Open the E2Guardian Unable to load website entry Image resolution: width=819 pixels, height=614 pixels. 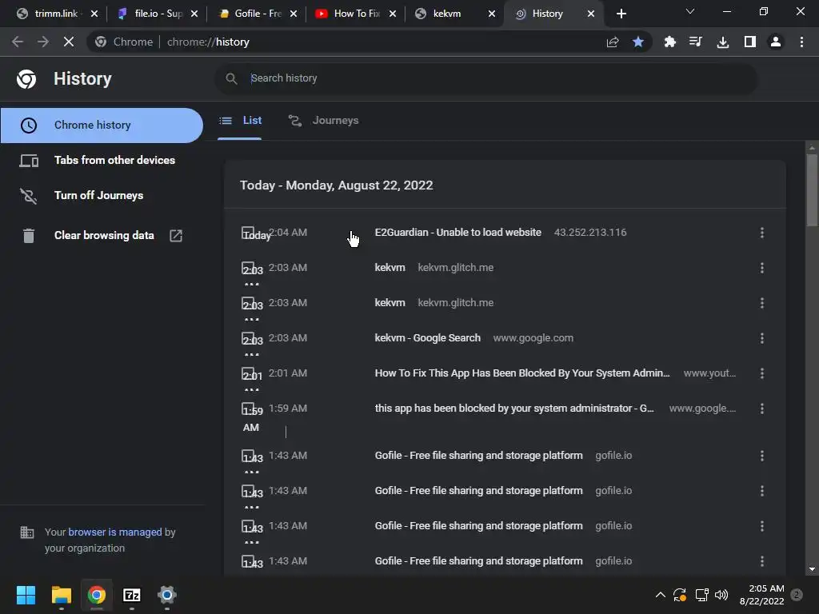(457, 233)
